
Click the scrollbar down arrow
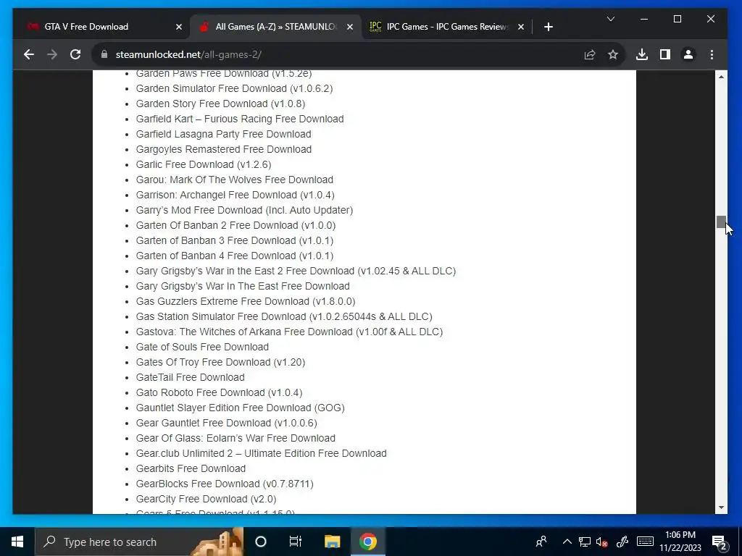721,507
